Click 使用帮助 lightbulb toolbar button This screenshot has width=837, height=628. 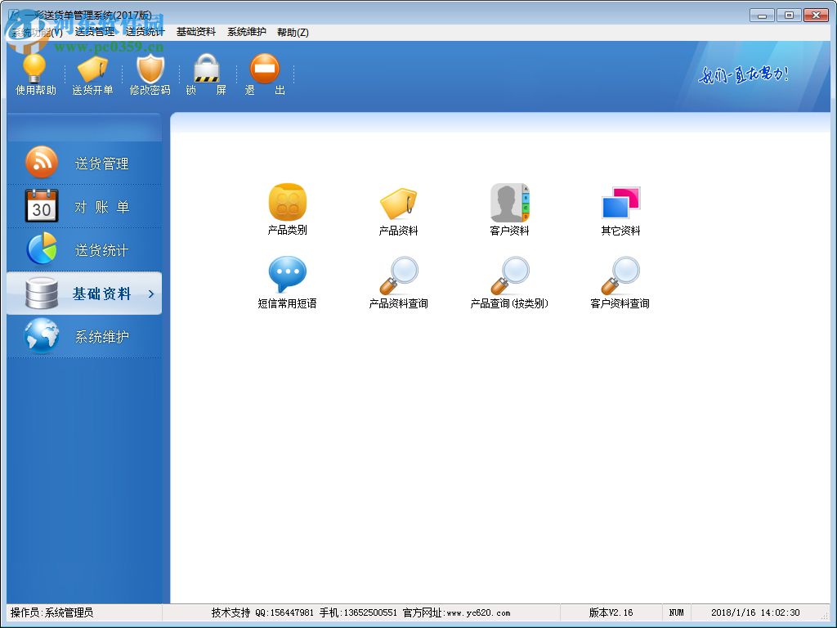(35, 74)
